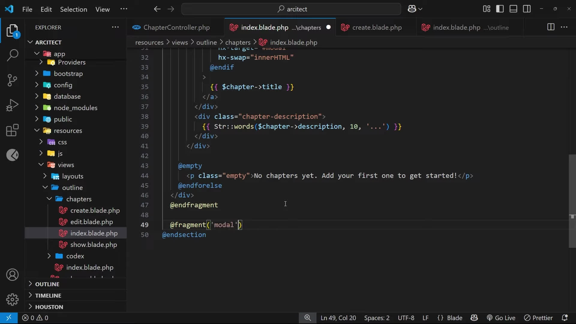Open the Manage gear menu
The image size is (576, 324).
(12, 299)
